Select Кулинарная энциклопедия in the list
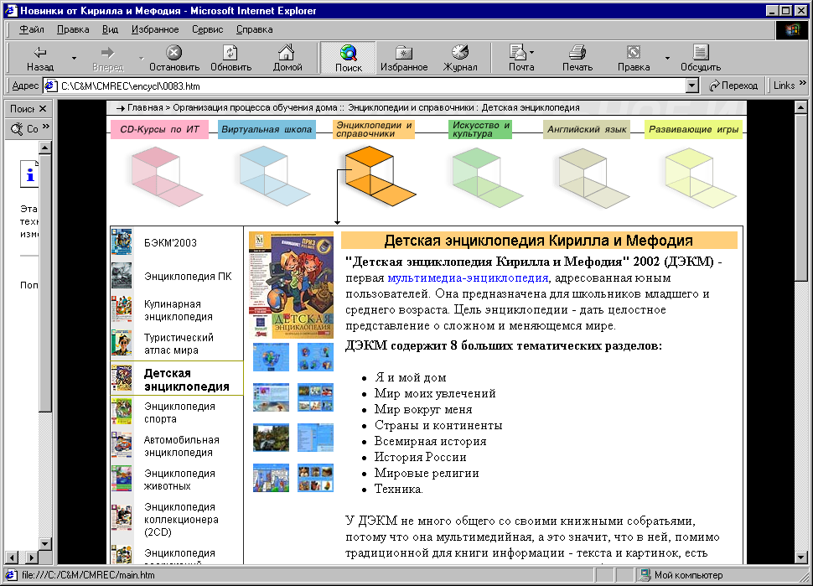The image size is (813, 586). click(179, 310)
